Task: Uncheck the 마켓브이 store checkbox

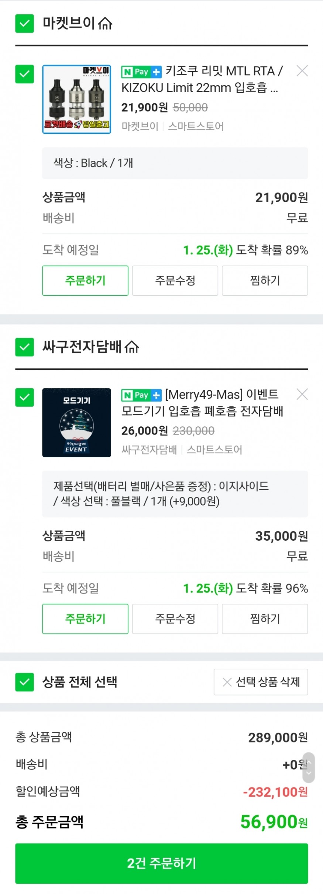Action: [24, 24]
